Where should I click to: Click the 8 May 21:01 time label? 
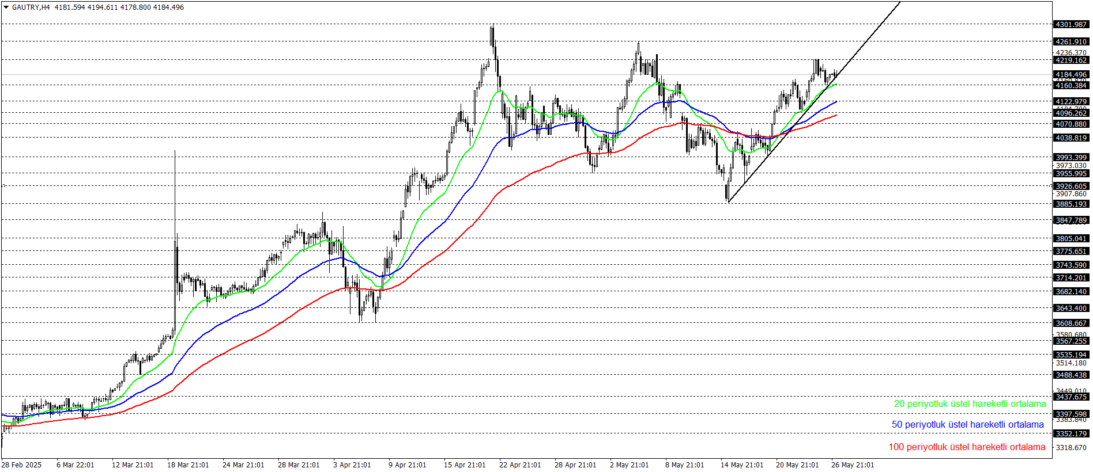[x=684, y=465]
